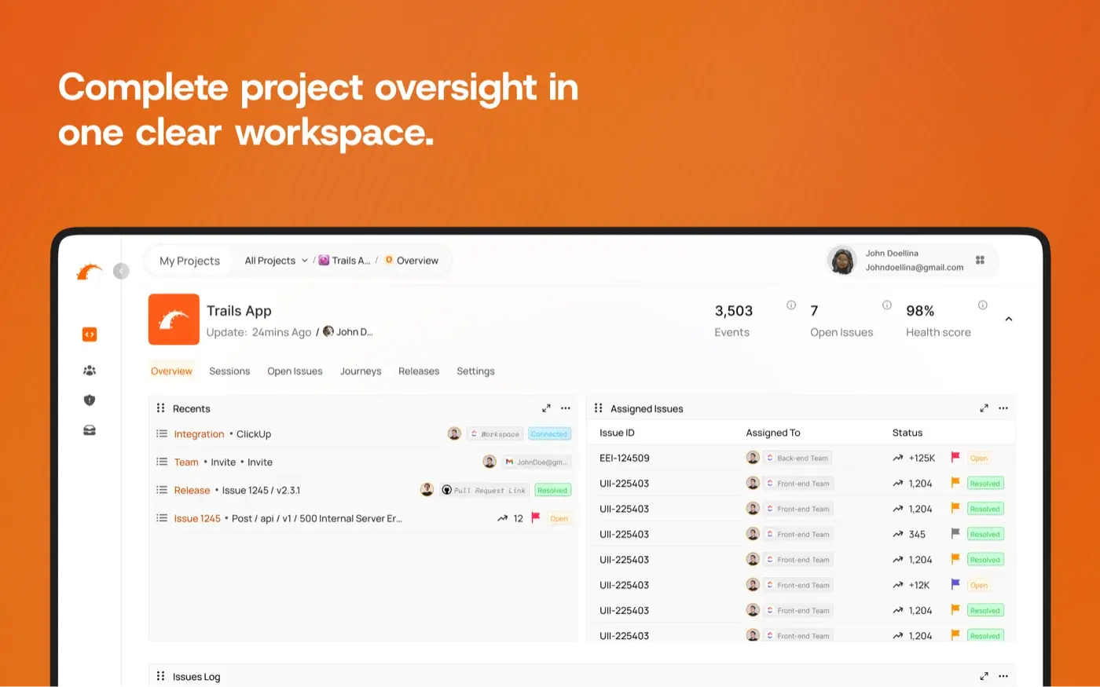1100x687 pixels.
Task: Click the Workspace tag on Integration row
Action: coord(495,434)
